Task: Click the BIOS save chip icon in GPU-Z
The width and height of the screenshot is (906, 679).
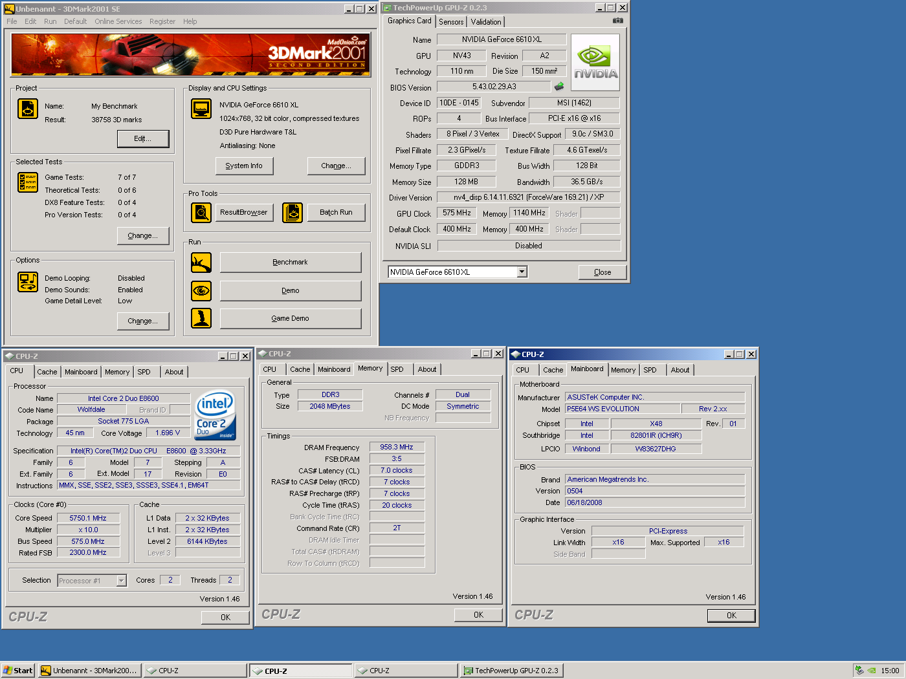Action: (x=559, y=86)
